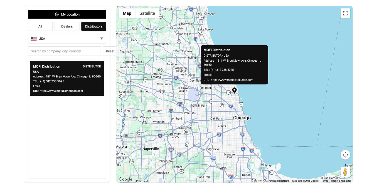
Task: Select the Distributors filter tab
Action: (x=94, y=26)
